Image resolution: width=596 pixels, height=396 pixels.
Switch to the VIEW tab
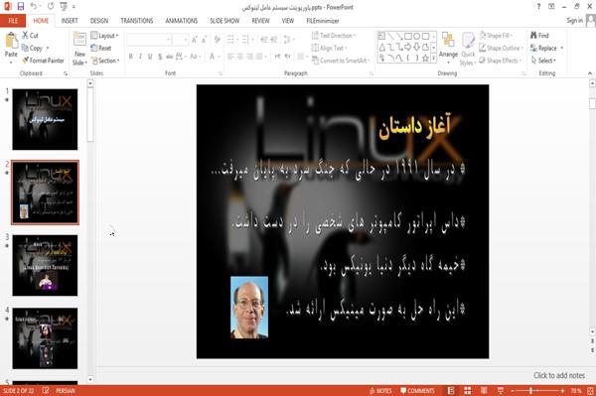288,21
